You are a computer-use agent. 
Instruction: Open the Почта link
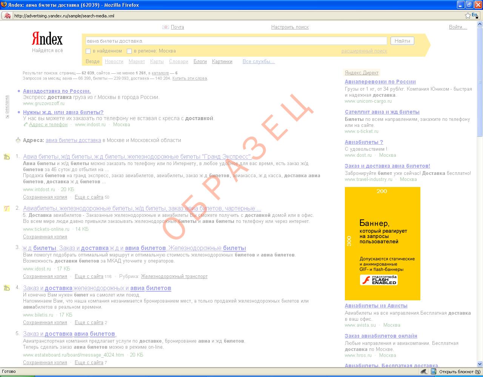coord(177,27)
